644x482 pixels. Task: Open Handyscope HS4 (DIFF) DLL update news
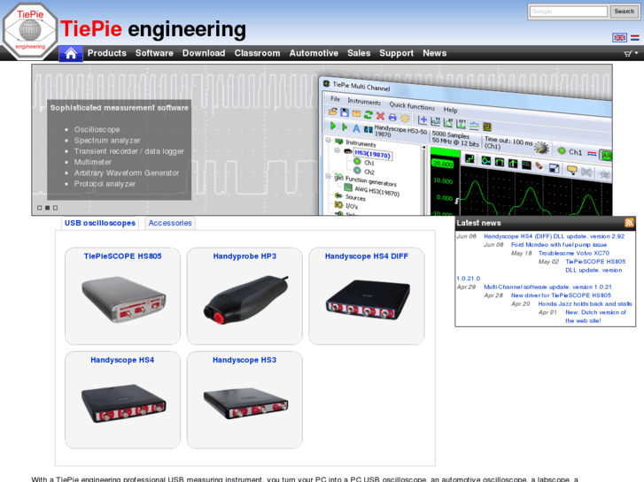[x=554, y=236]
